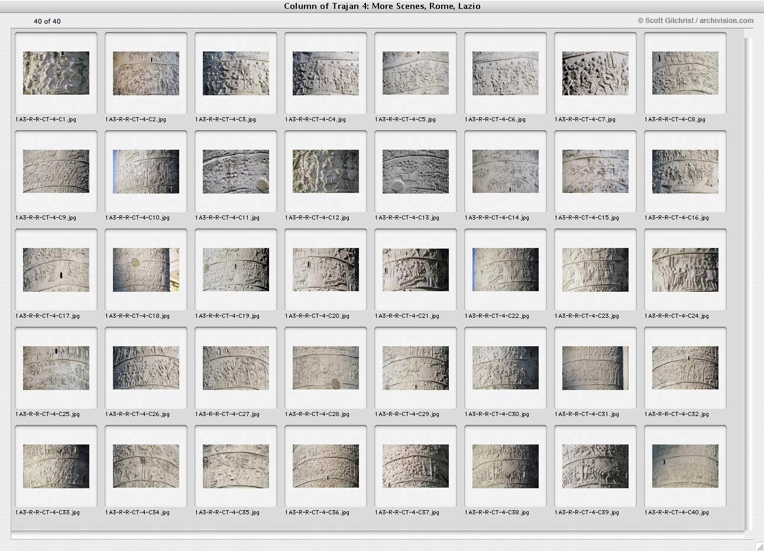Click thumbnail 1A3-R-R-CT-4-C35.jpg
Screen dimensions: 764x551
236,466
